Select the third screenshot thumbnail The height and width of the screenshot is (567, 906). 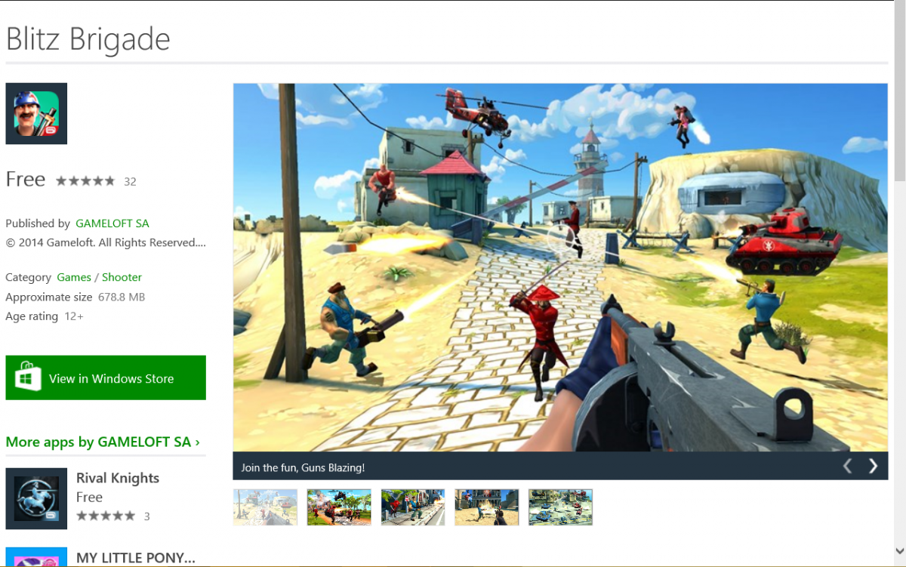[x=413, y=507]
